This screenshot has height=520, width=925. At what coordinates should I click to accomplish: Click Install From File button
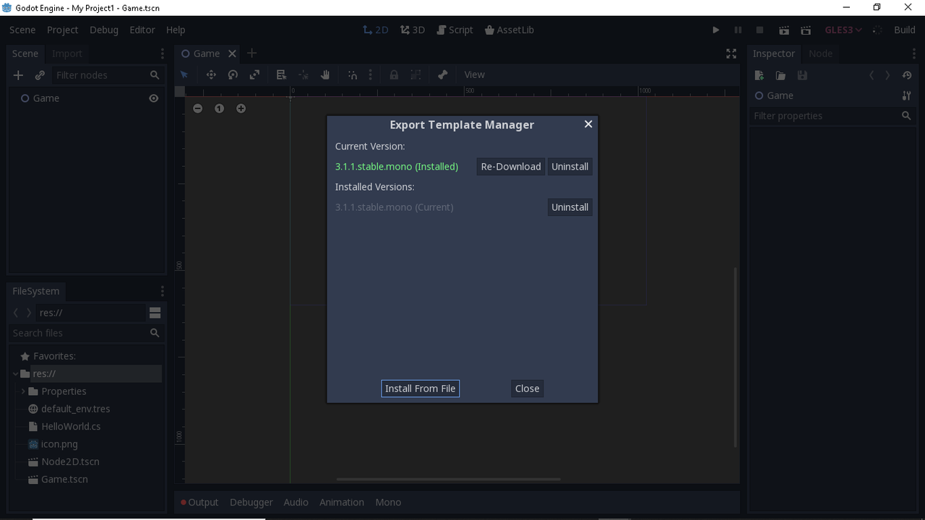coord(420,389)
